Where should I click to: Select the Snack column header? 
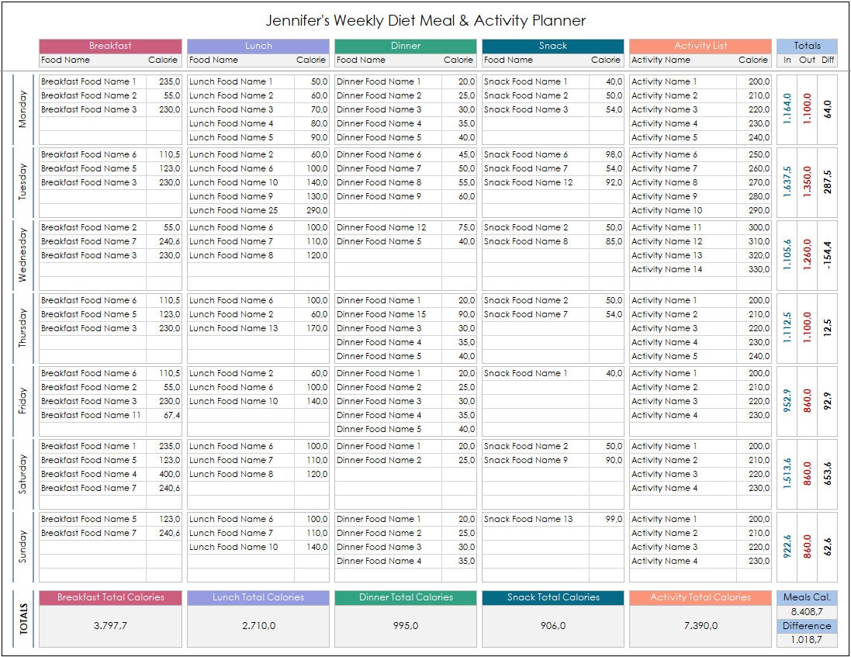pyautogui.click(x=553, y=46)
